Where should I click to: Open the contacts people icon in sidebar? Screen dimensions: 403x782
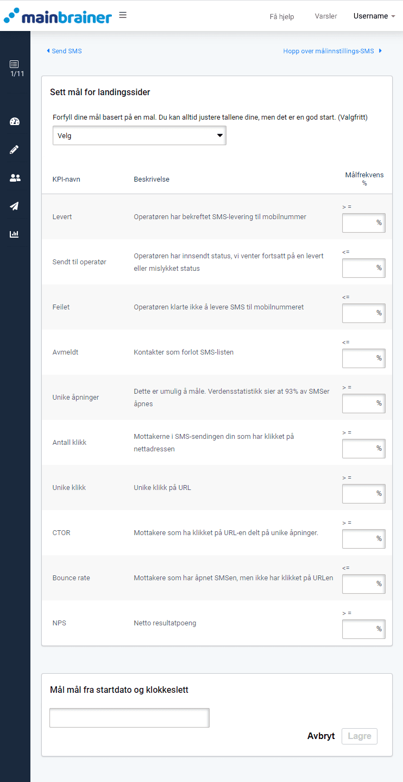[15, 178]
